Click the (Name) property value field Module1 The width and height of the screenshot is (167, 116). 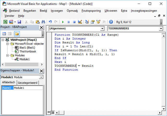point(28,88)
